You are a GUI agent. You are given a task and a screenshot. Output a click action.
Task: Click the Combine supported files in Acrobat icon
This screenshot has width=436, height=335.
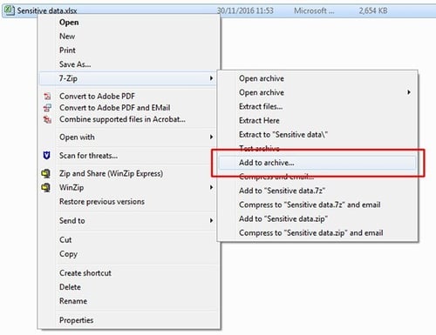pyautogui.click(x=47, y=119)
